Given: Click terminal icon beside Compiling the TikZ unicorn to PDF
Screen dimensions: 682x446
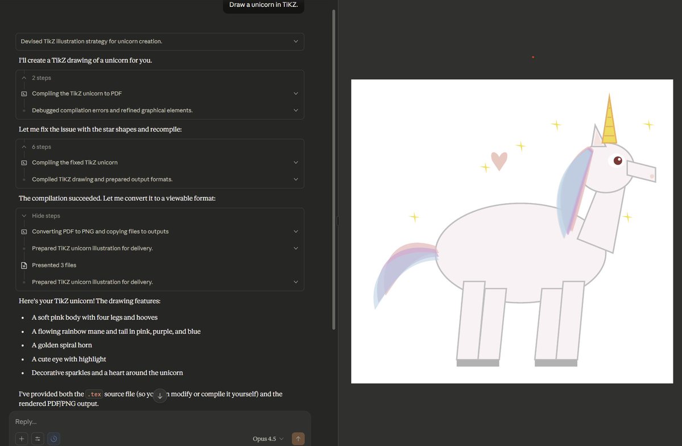Looking at the screenshot, I should point(24,93).
